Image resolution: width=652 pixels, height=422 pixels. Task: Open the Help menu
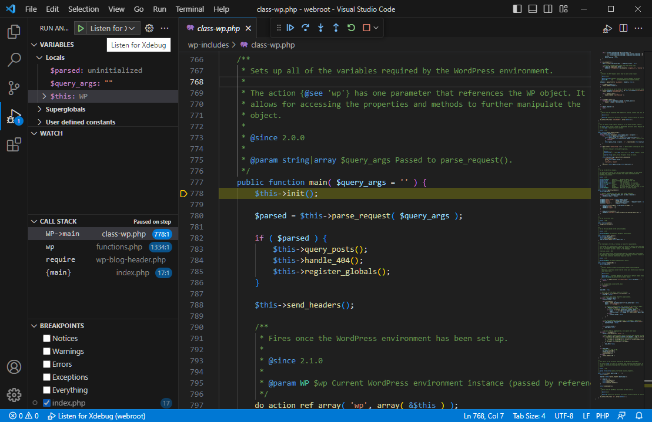tap(221, 9)
